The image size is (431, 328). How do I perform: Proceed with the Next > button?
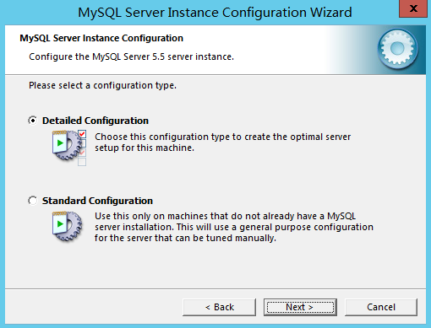coord(300,307)
